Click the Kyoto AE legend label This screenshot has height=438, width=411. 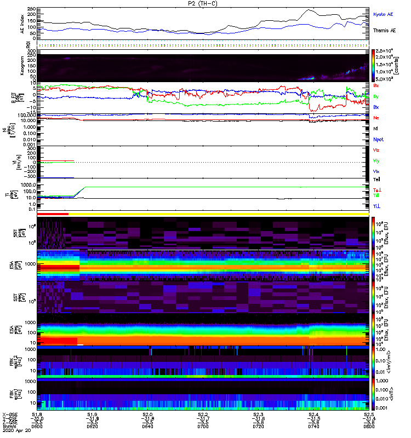tap(383, 14)
